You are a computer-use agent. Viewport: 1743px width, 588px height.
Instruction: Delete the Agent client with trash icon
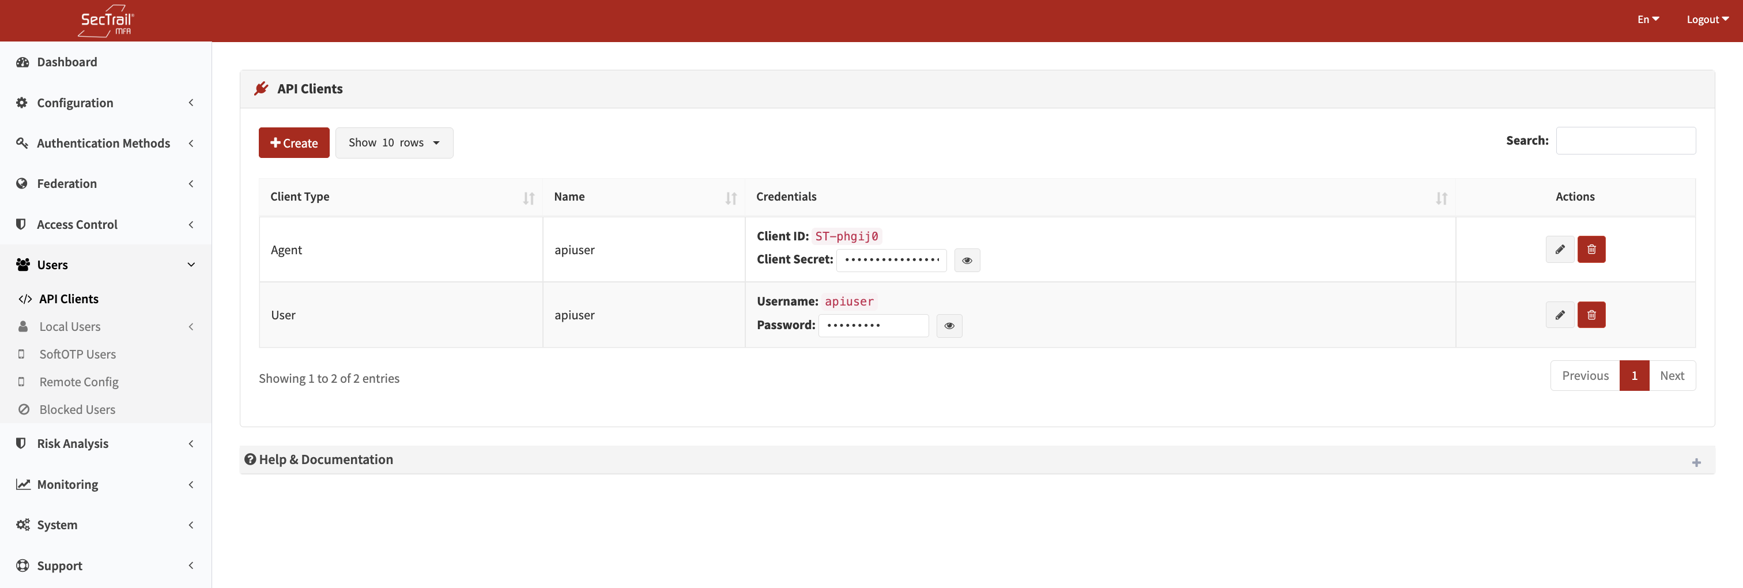(x=1591, y=250)
